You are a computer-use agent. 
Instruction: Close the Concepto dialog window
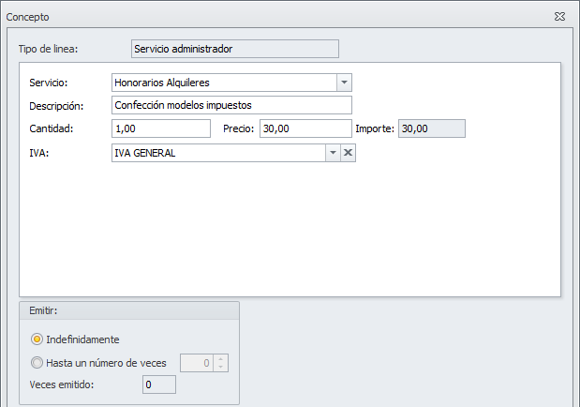559,17
